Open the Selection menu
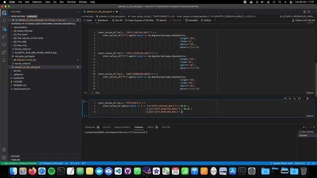The width and height of the screenshot is (317, 178). click(37, 2)
